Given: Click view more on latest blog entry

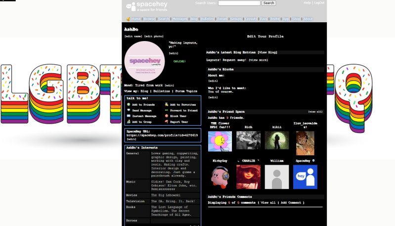Looking at the screenshot, I should pyautogui.click(x=258, y=60).
